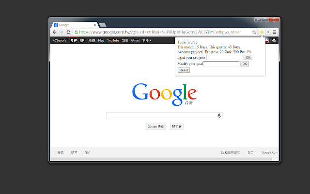Open Google settings gear icon

click(274, 40)
